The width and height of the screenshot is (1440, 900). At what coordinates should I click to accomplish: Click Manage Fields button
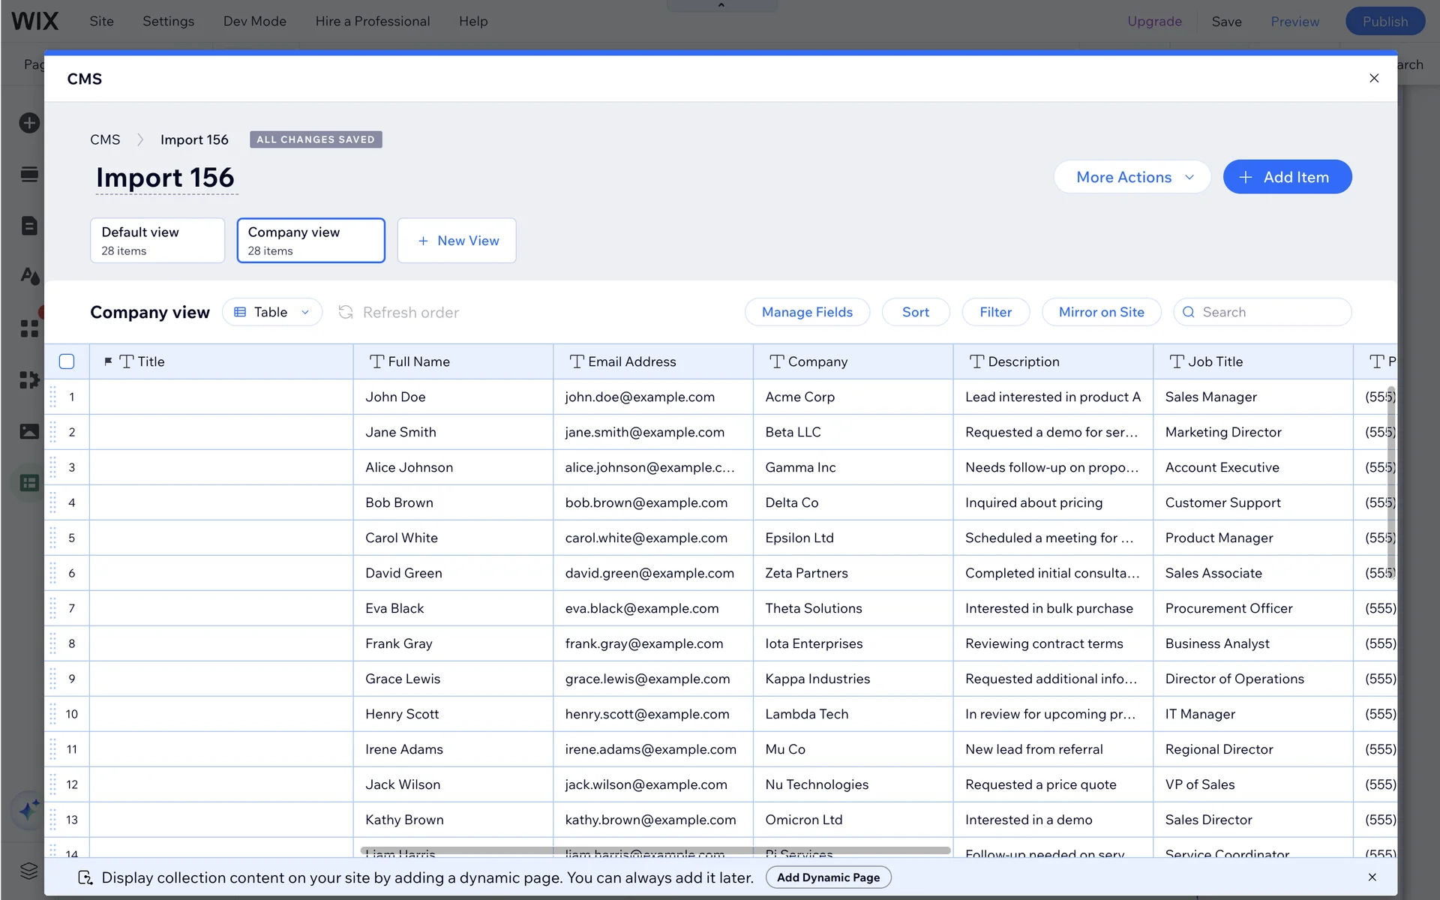point(807,312)
